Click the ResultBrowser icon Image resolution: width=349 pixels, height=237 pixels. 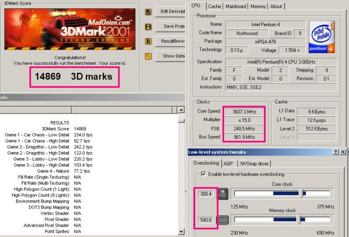pyautogui.click(x=148, y=41)
